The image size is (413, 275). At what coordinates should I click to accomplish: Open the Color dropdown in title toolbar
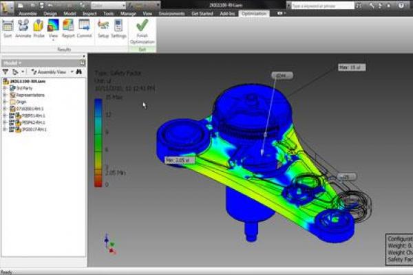click(110, 4)
